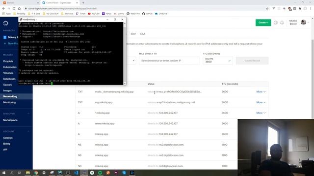314x176 pixels.
Task: Click the DigitalOcean logo in the sidebar
Action: click(x=5, y=23)
